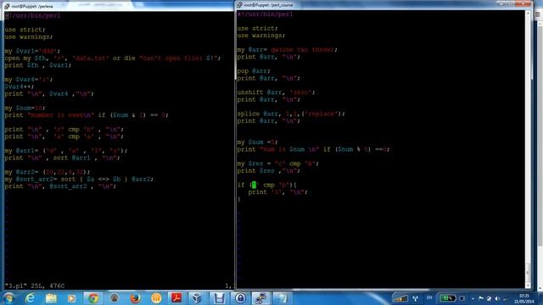Open the Adobe Reader taskbar icon
The height and width of the screenshot is (305, 543).
tap(176, 298)
